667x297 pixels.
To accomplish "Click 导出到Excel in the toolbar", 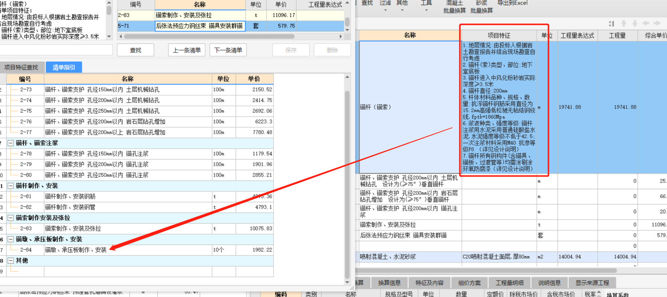I will (513, 3).
